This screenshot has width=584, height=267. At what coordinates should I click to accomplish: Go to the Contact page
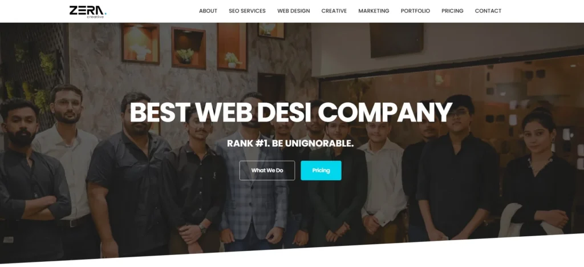click(488, 11)
